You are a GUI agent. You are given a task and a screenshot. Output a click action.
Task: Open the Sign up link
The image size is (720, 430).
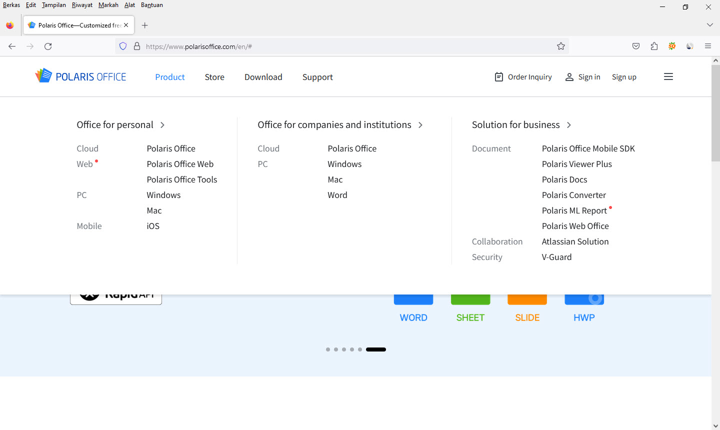624,76
